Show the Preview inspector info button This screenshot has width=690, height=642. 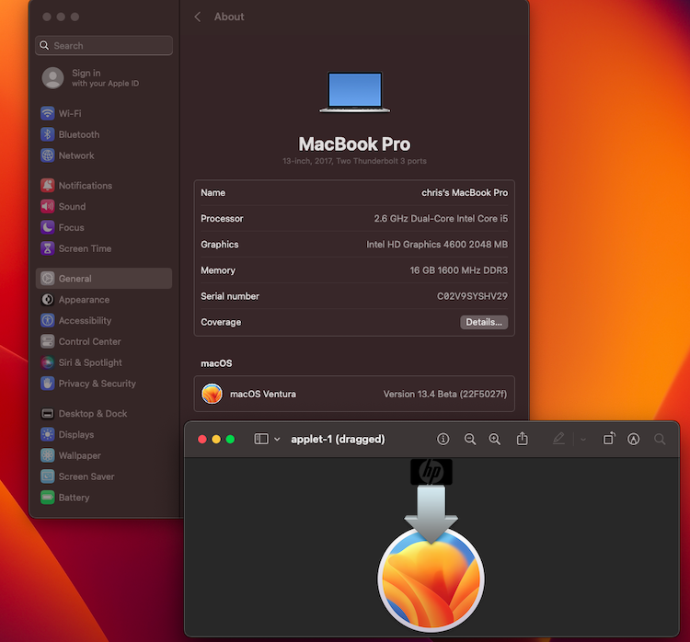coord(443,439)
